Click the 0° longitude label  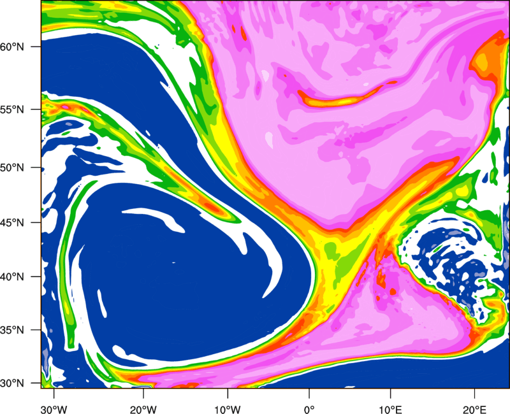pos(309,410)
